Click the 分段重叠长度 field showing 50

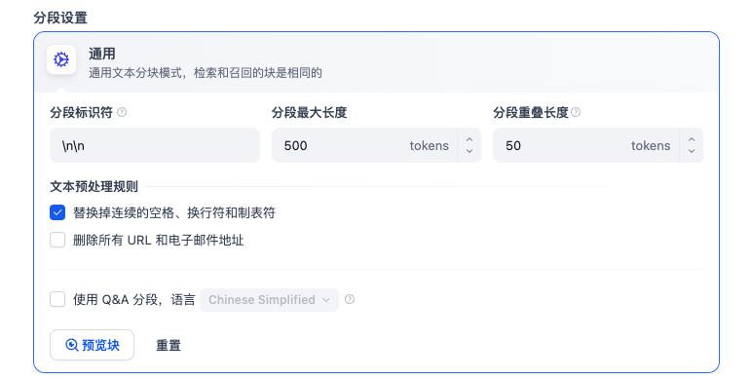pos(586,145)
